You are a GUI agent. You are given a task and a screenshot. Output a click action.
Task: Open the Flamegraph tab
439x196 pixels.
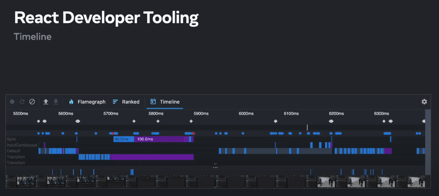click(91, 102)
